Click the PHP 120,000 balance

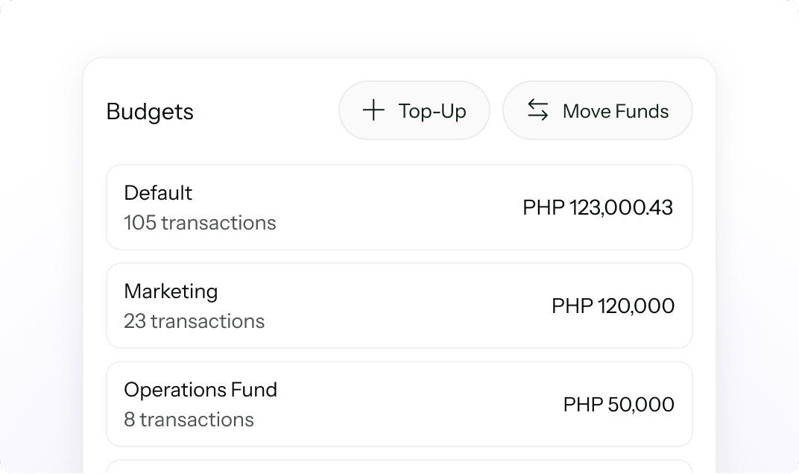pos(613,306)
